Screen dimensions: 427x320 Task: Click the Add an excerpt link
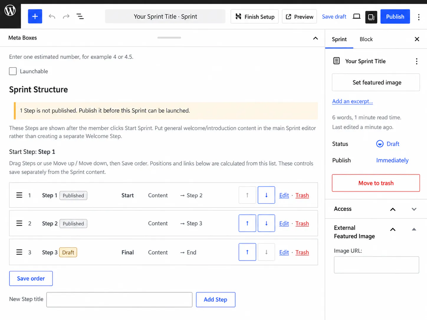pyautogui.click(x=352, y=101)
